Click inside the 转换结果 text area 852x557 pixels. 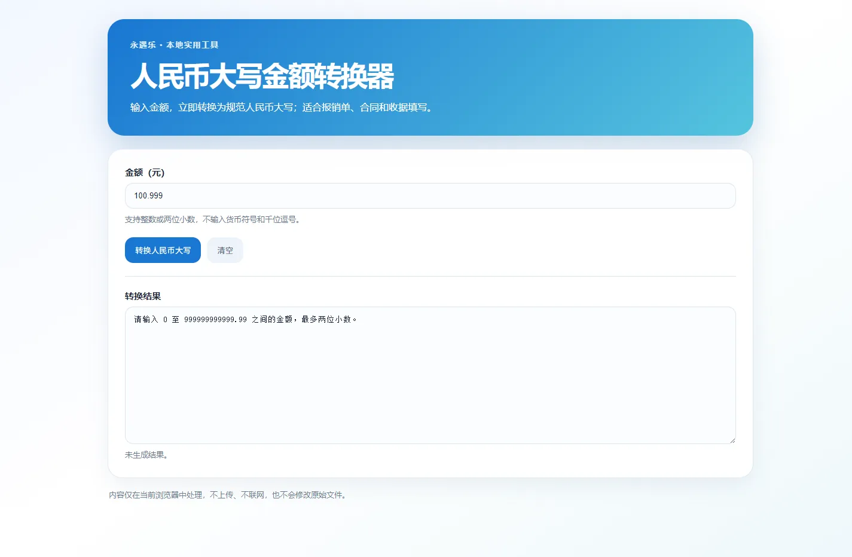tap(430, 375)
